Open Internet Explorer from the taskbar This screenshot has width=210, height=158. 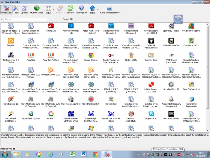[50, 154]
